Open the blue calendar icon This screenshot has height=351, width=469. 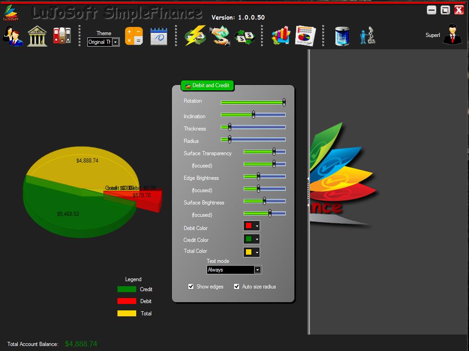[159, 36]
